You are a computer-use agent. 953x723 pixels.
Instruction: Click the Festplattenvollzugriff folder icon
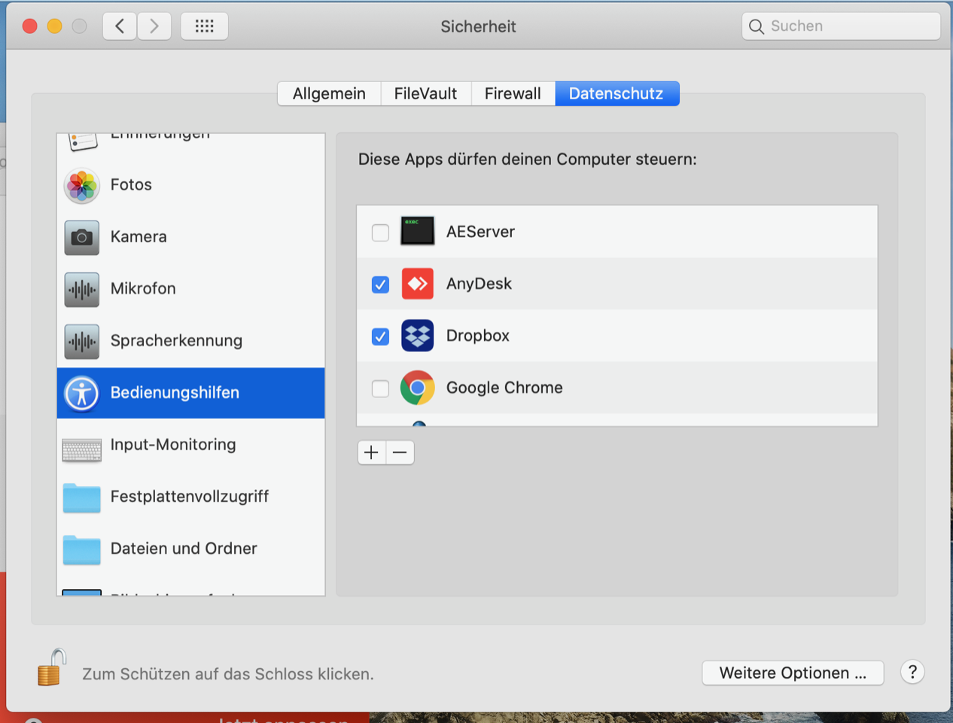[82, 497]
